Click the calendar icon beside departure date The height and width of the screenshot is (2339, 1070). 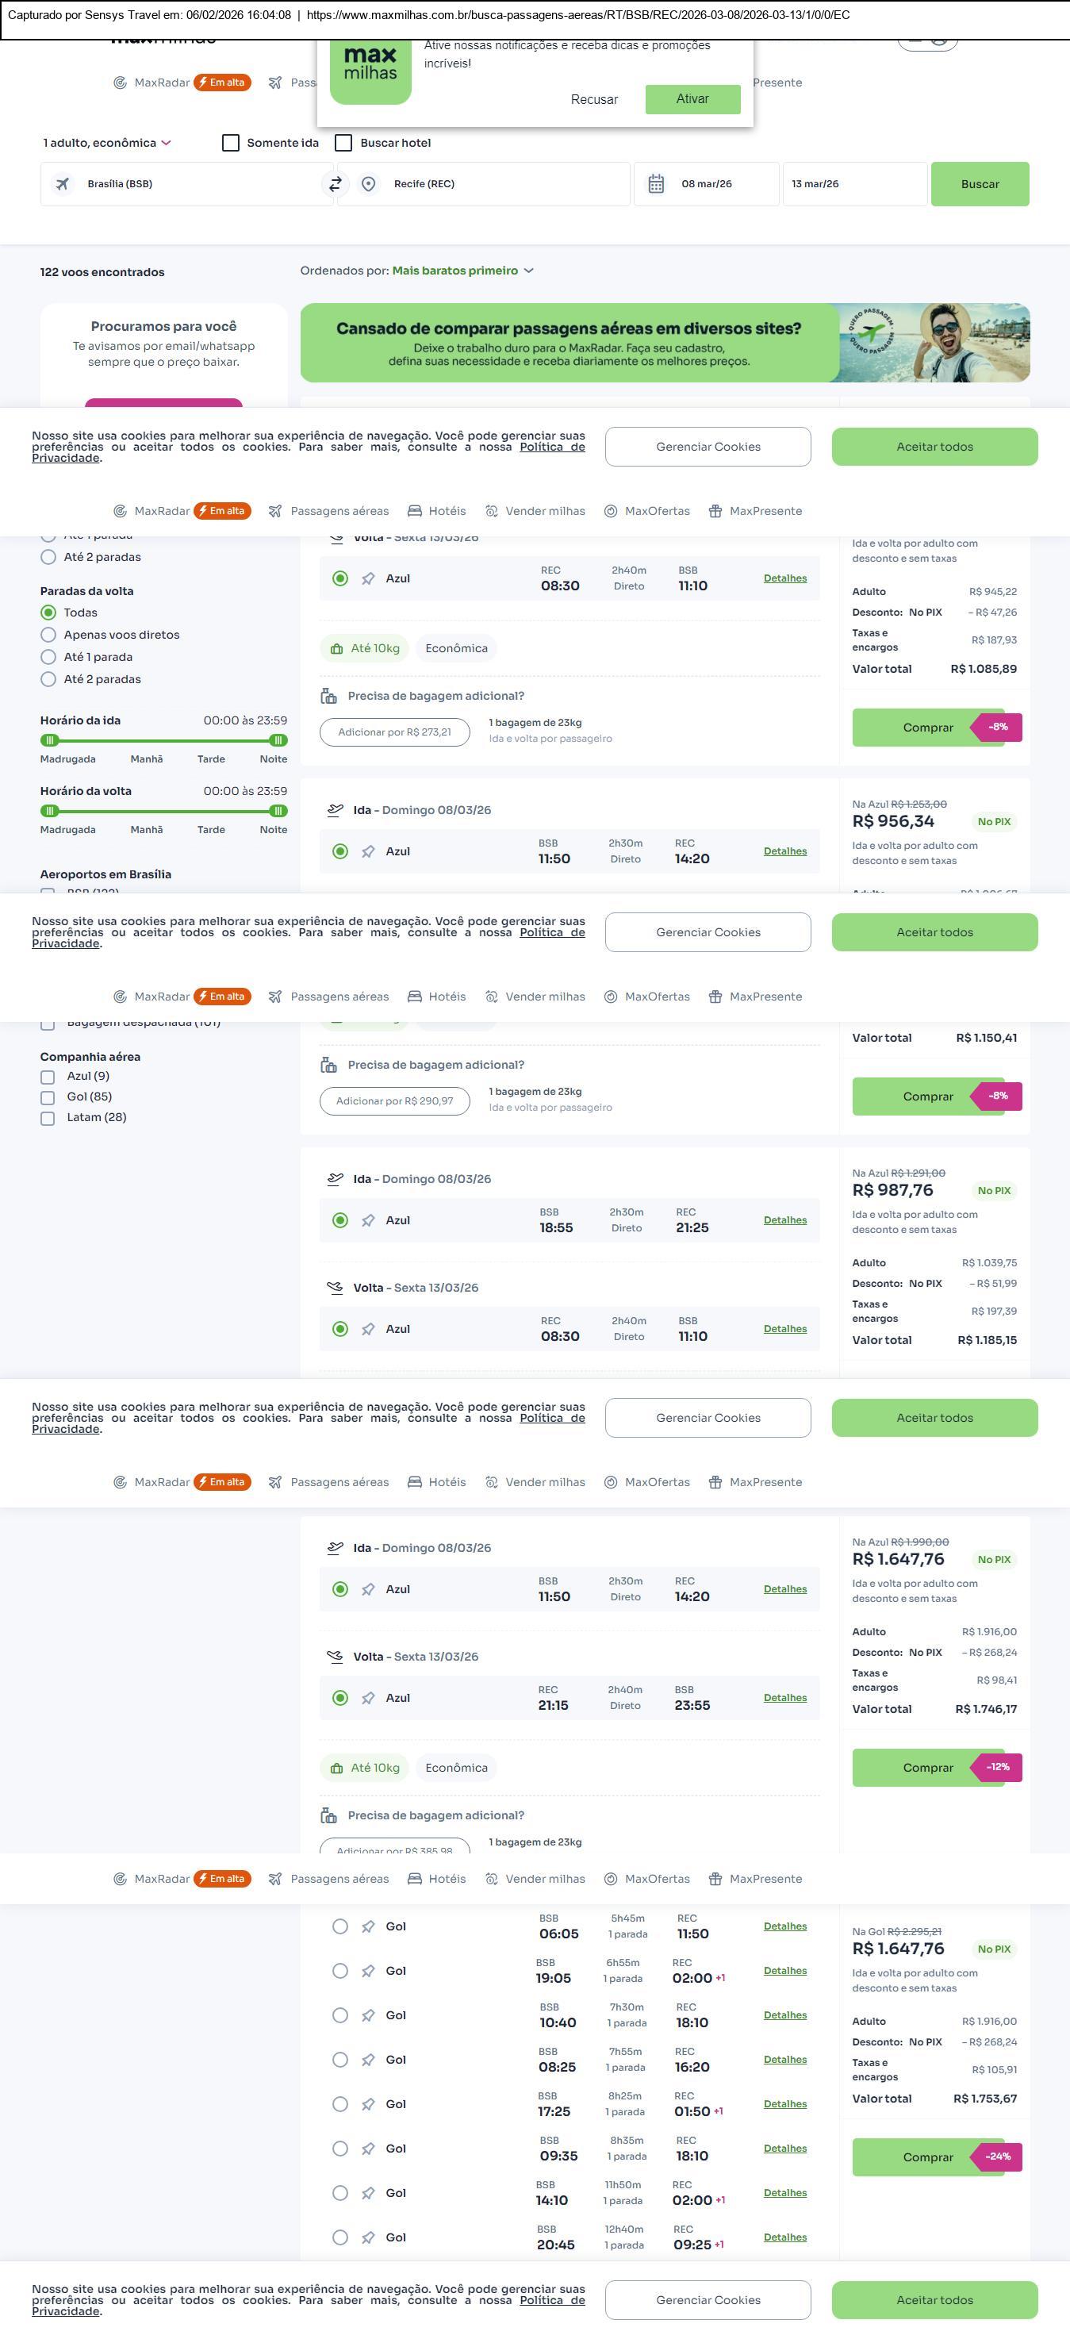tap(656, 184)
